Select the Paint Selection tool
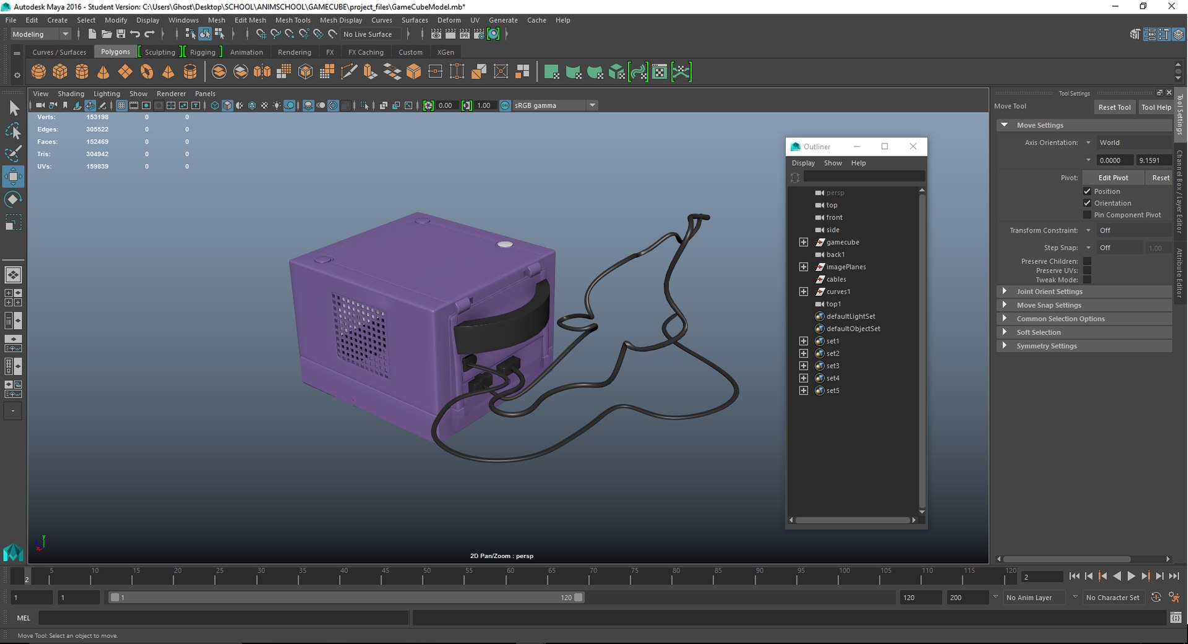Viewport: 1188px width, 644px height. (13, 153)
